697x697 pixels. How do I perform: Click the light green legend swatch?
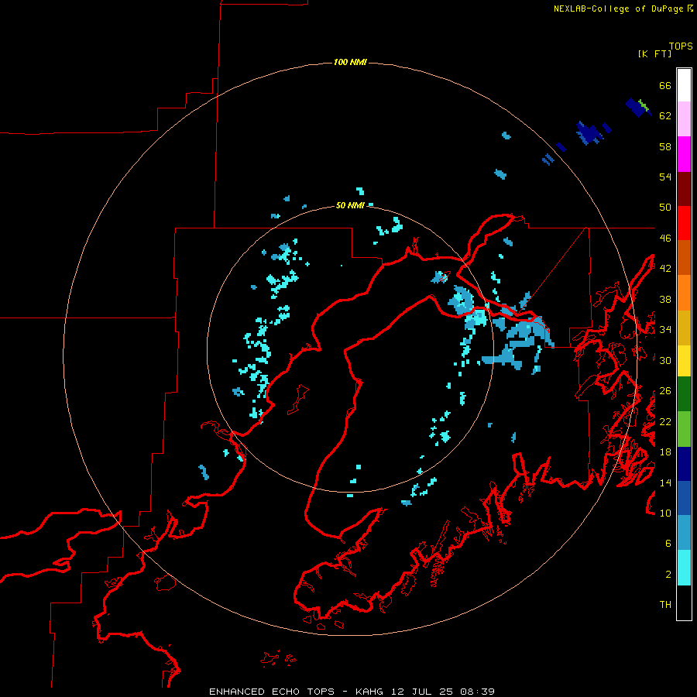tap(684, 429)
